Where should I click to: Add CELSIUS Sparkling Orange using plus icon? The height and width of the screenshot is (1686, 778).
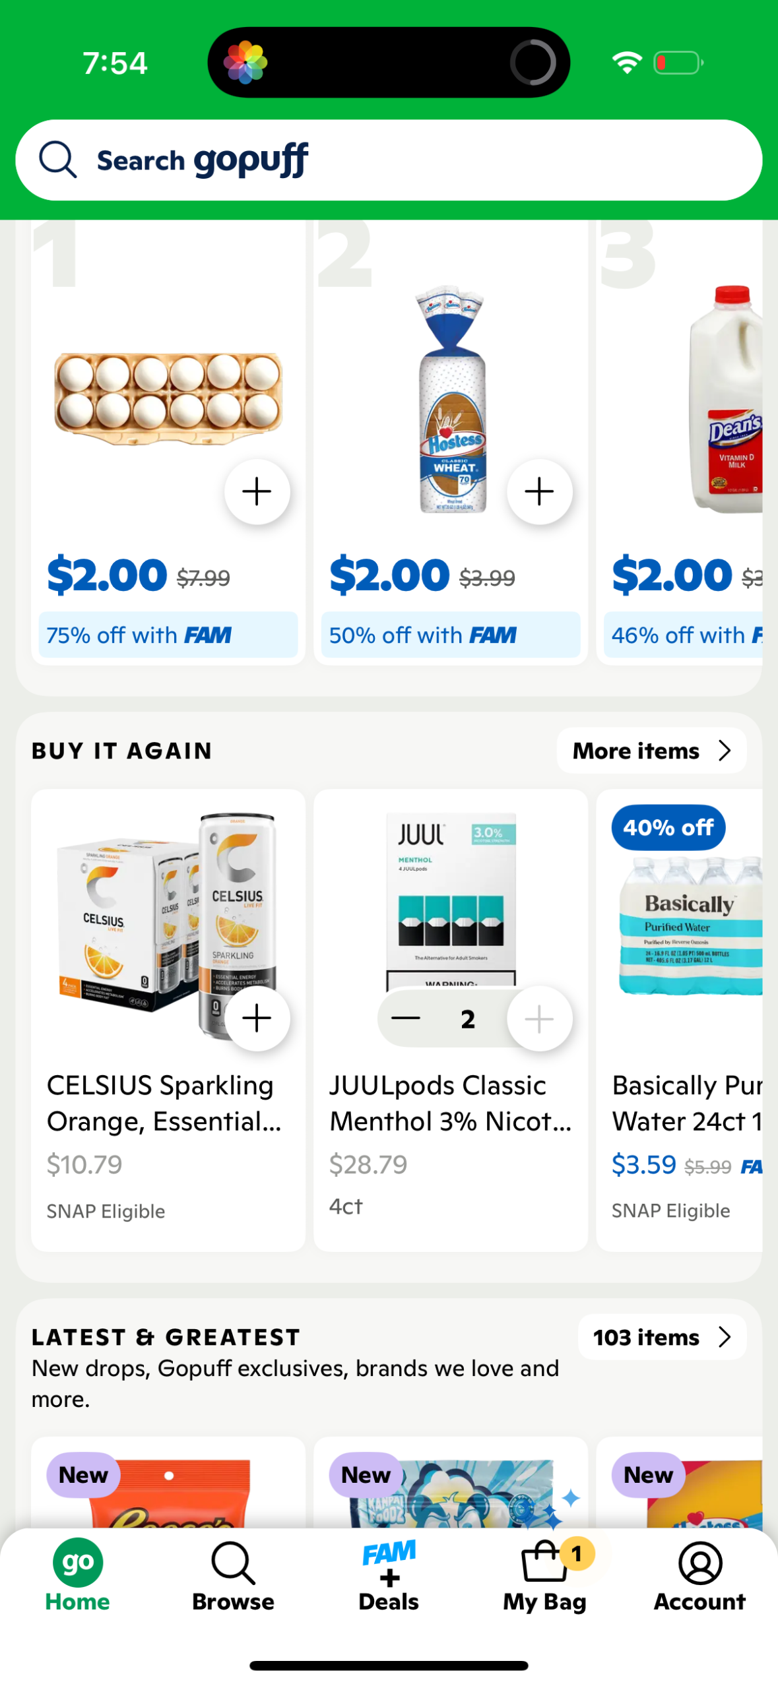257,1018
